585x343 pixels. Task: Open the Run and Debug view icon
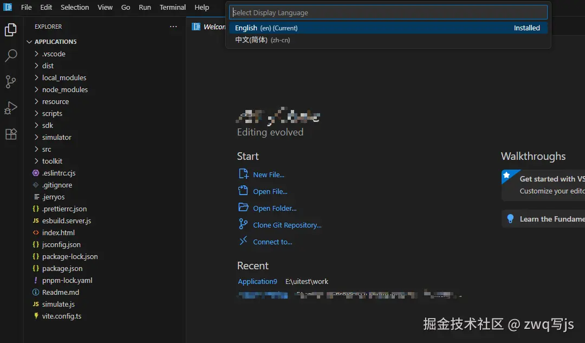11,108
